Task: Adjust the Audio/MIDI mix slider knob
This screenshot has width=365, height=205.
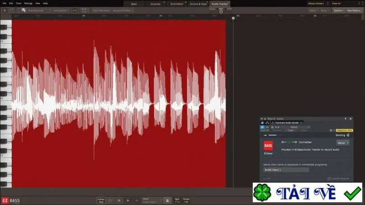Action: click(x=221, y=12)
